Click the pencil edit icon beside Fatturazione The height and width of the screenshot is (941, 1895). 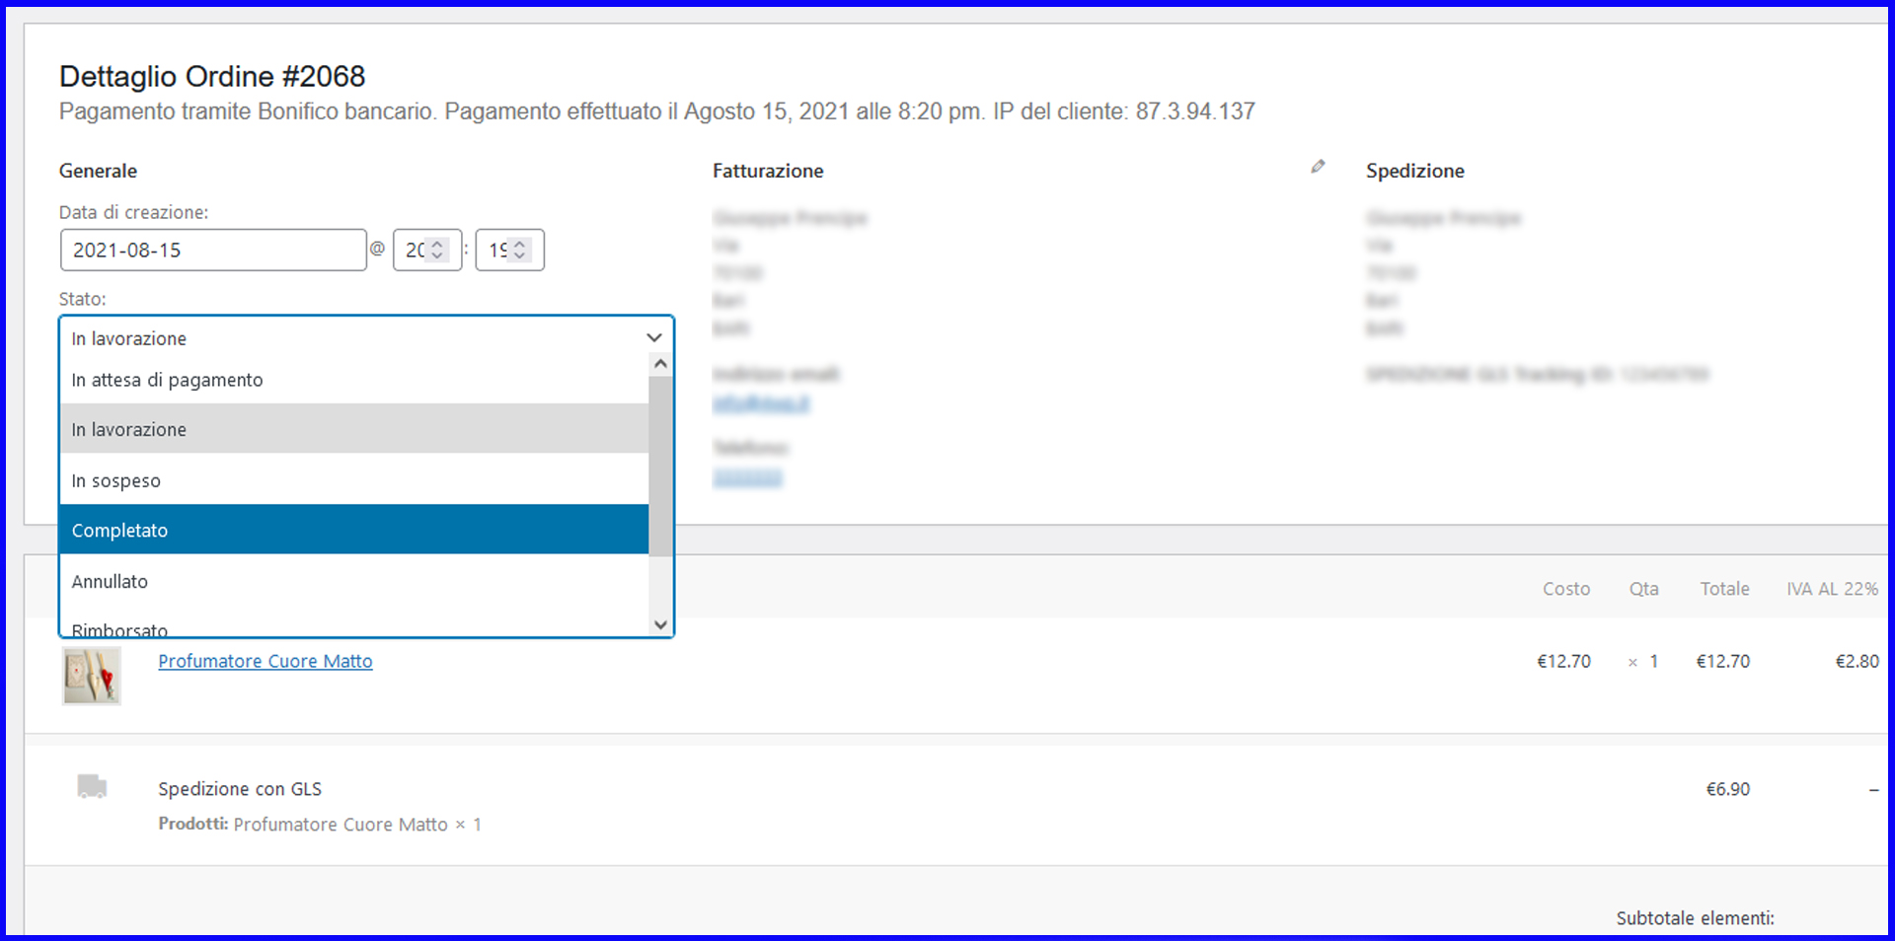[1318, 168]
